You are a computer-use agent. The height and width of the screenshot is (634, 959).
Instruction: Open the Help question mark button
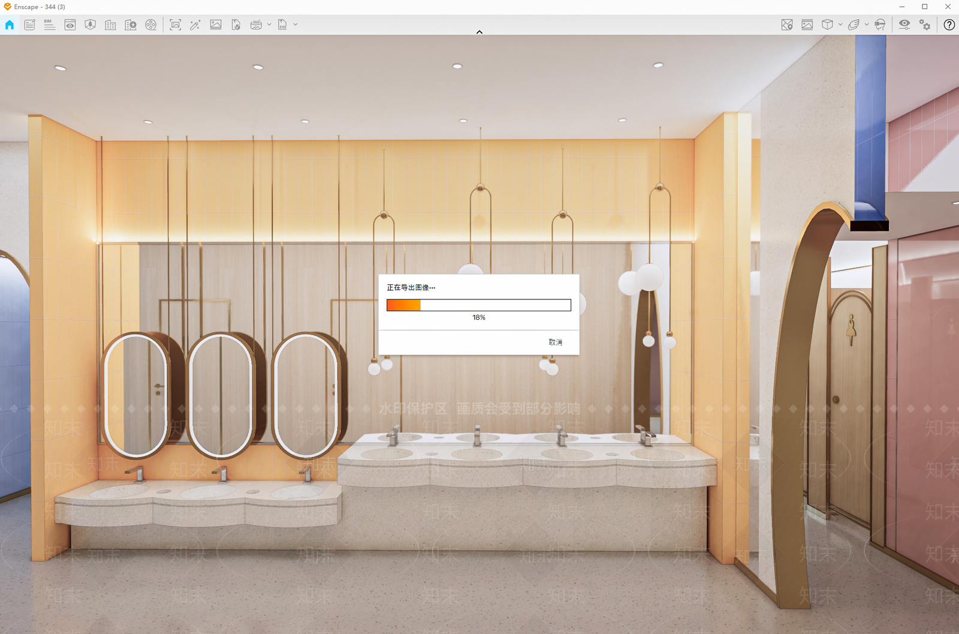click(x=949, y=25)
